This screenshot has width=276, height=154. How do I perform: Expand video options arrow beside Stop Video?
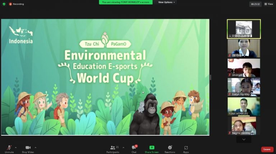point(35,148)
